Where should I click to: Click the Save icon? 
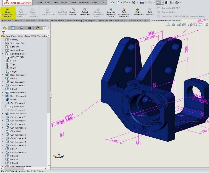coord(134,2)
